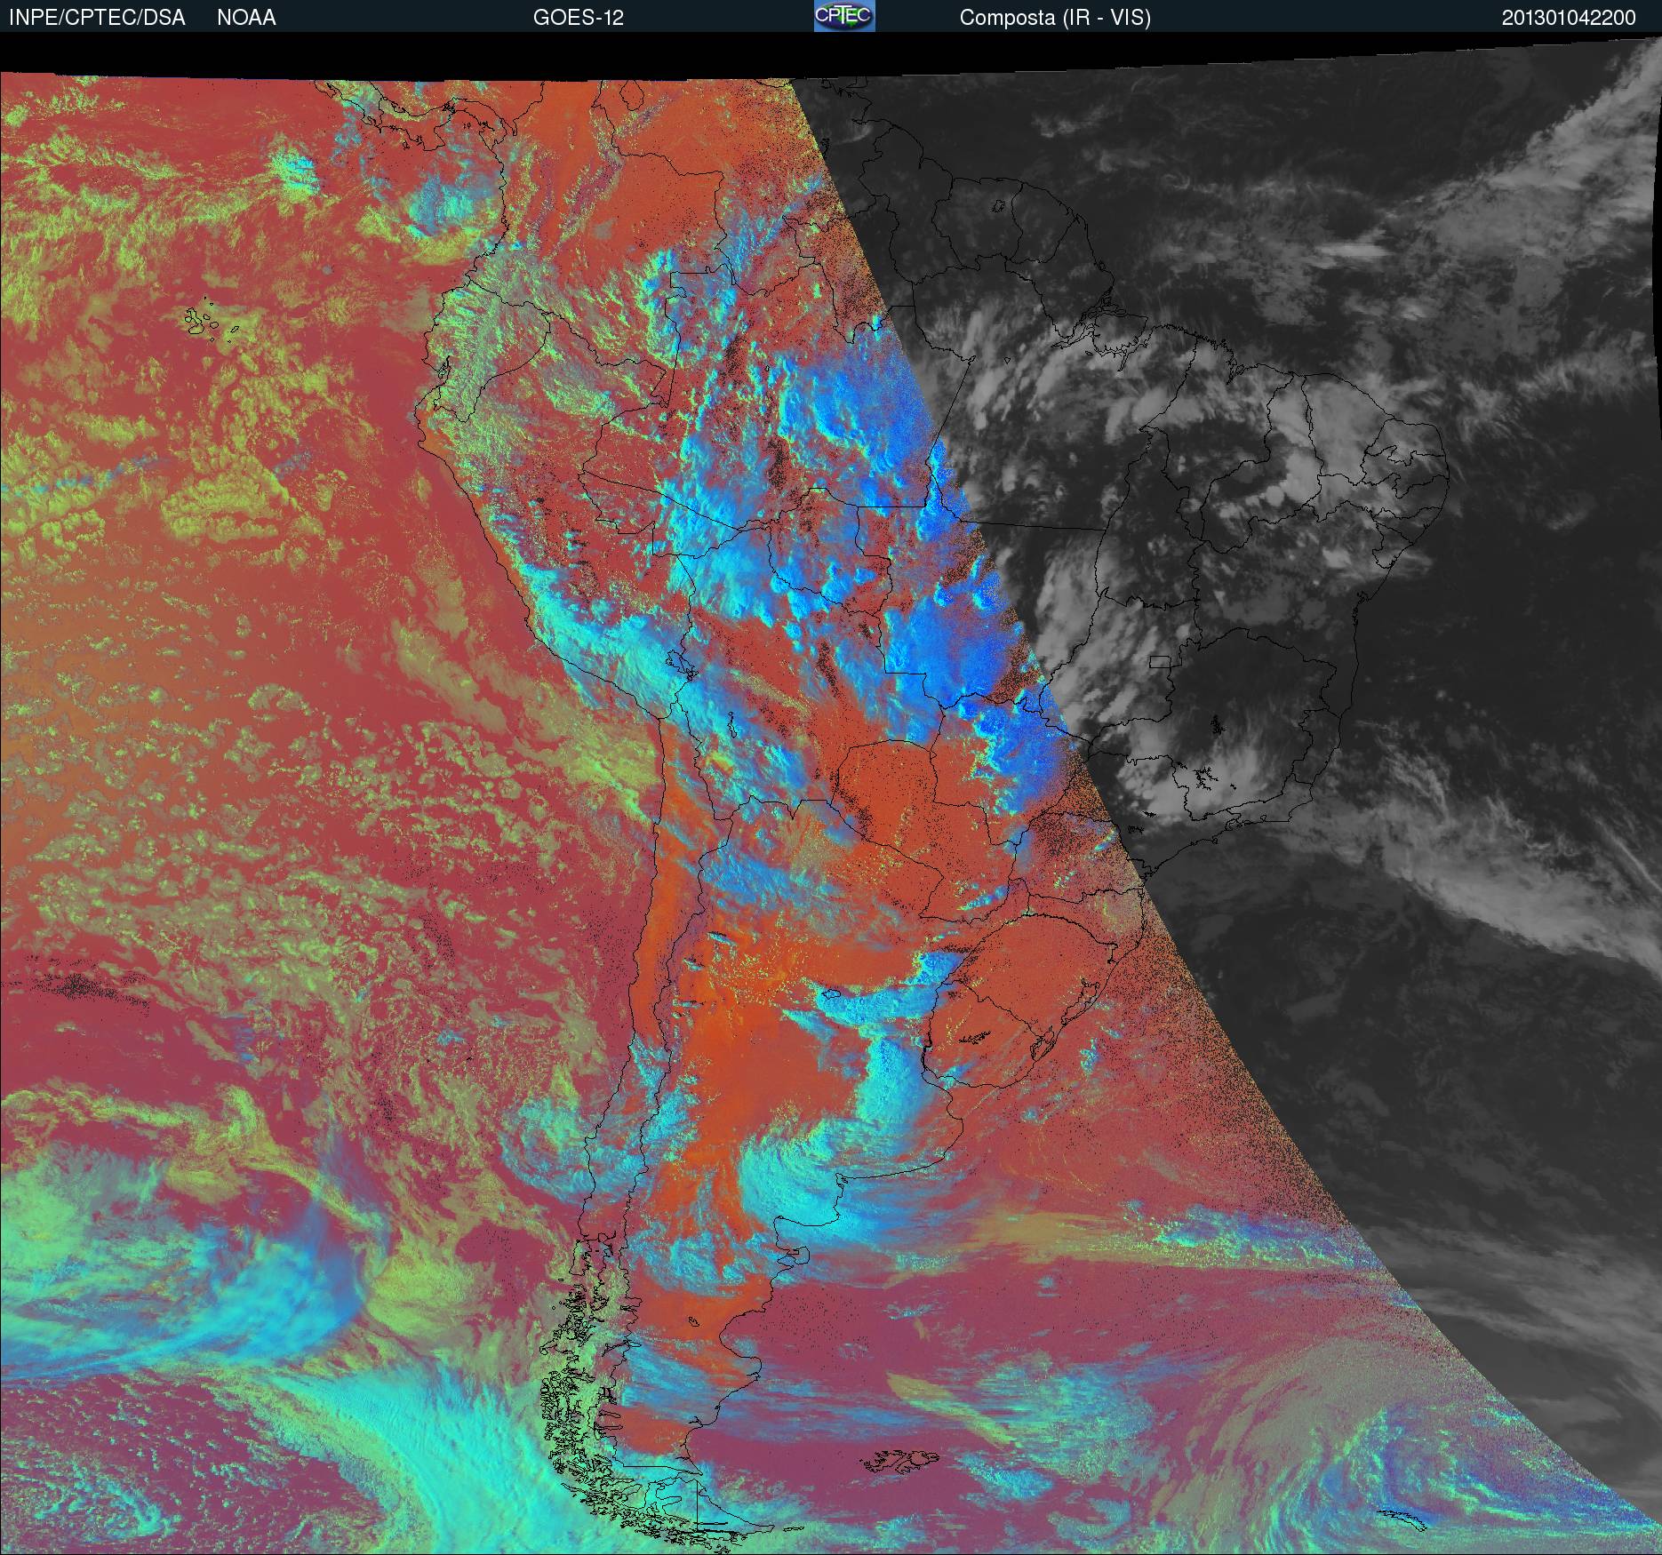
Task: Click the GOES-12 satellite label
Action: click(x=579, y=18)
